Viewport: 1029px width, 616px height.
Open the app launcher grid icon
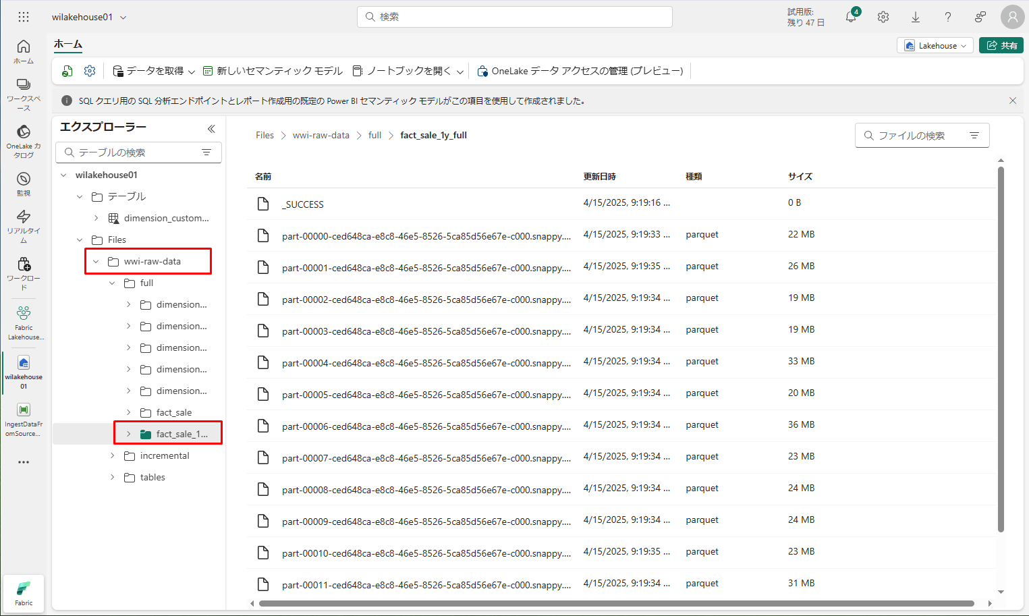coord(24,17)
